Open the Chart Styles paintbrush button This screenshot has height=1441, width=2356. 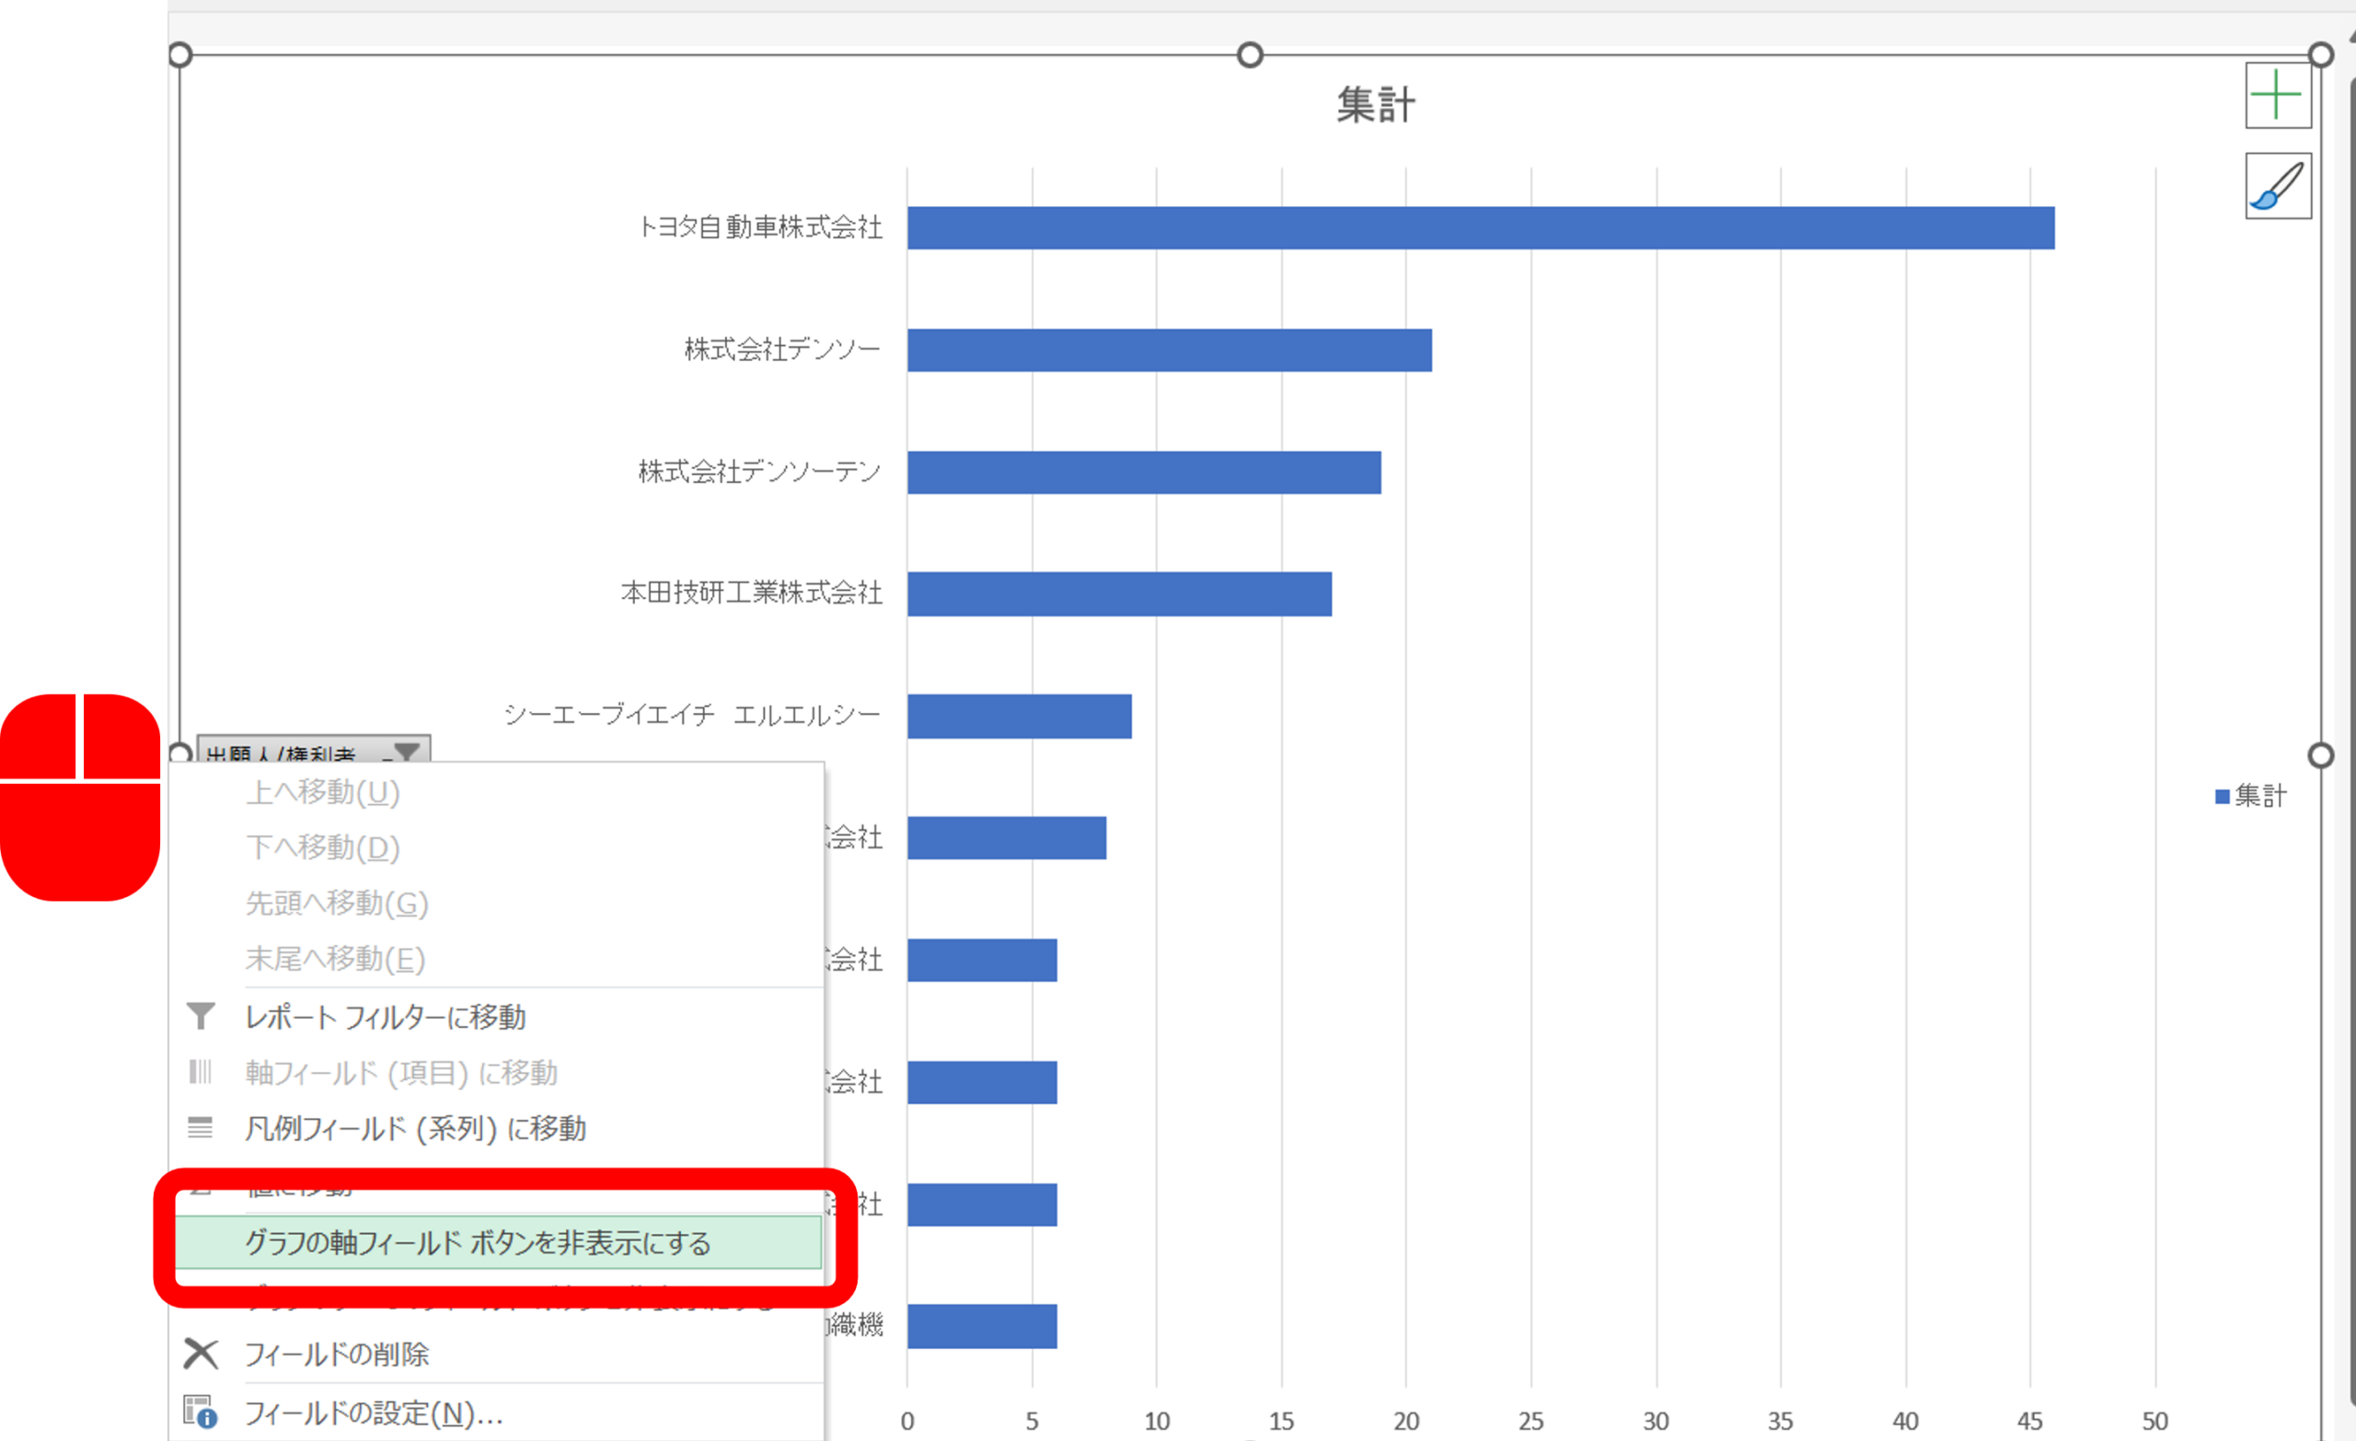tap(2278, 186)
